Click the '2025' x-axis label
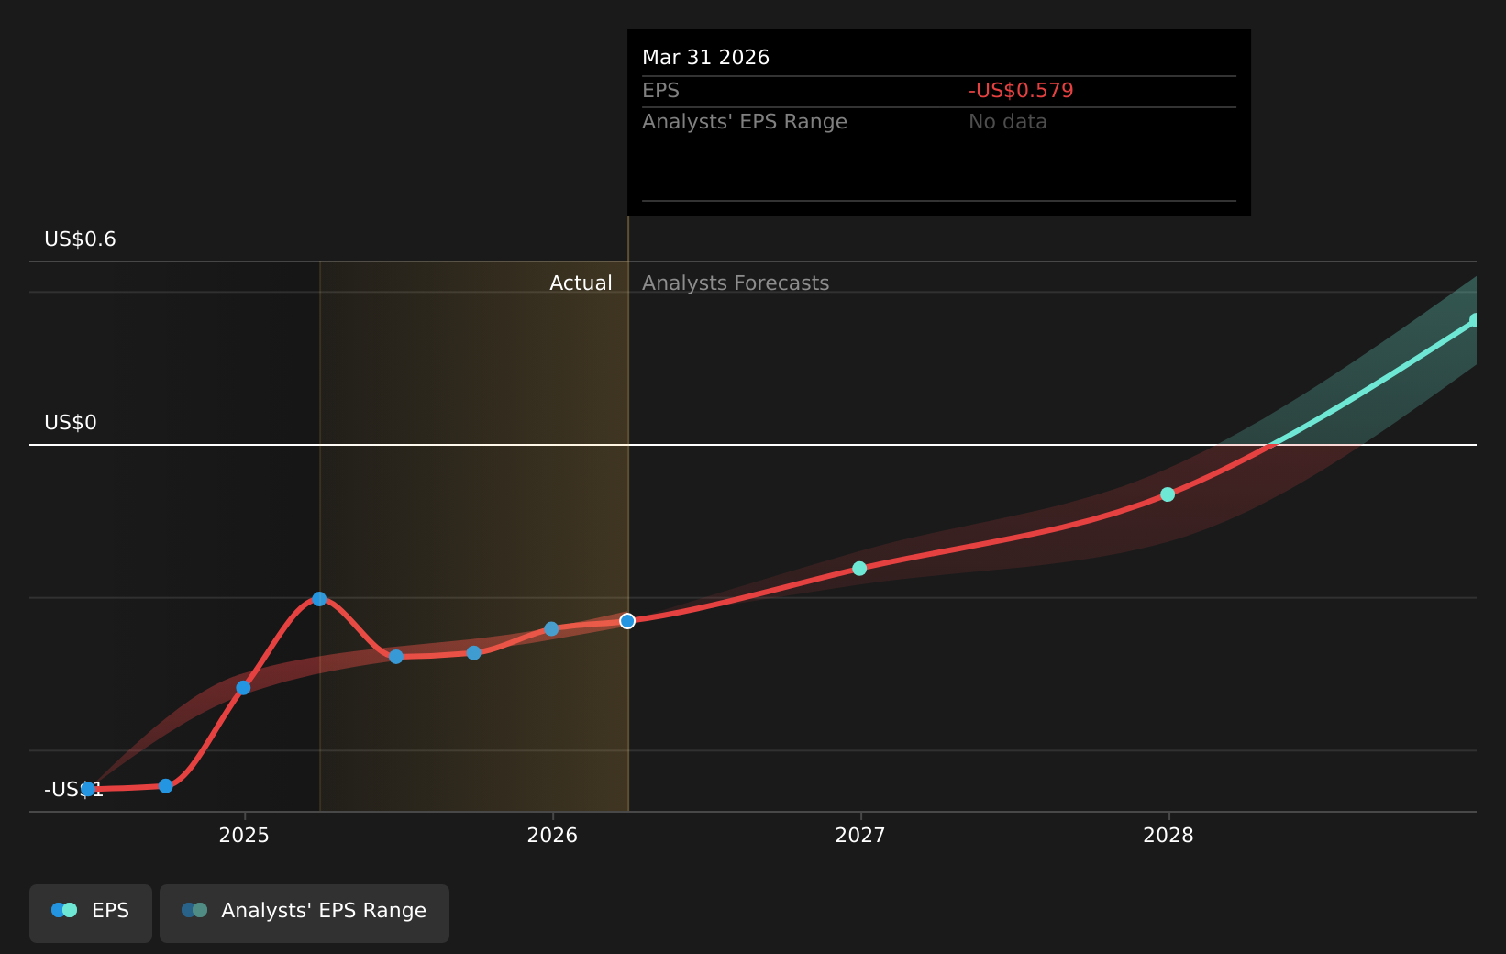Viewport: 1506px width, 954px height. point(244,835)
